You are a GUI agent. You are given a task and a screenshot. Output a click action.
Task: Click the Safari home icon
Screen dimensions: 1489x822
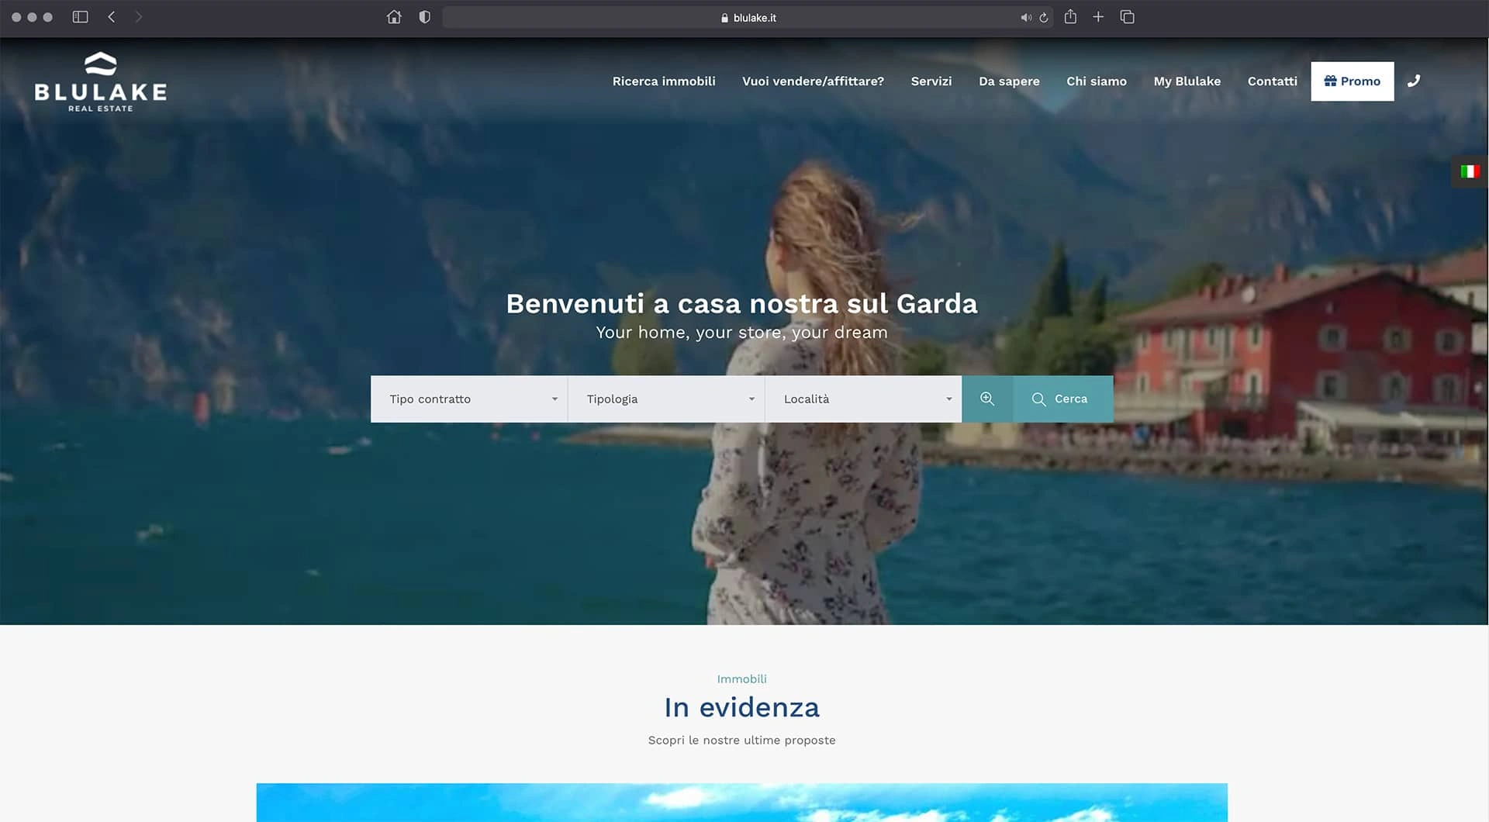click(x=394, y=17)
